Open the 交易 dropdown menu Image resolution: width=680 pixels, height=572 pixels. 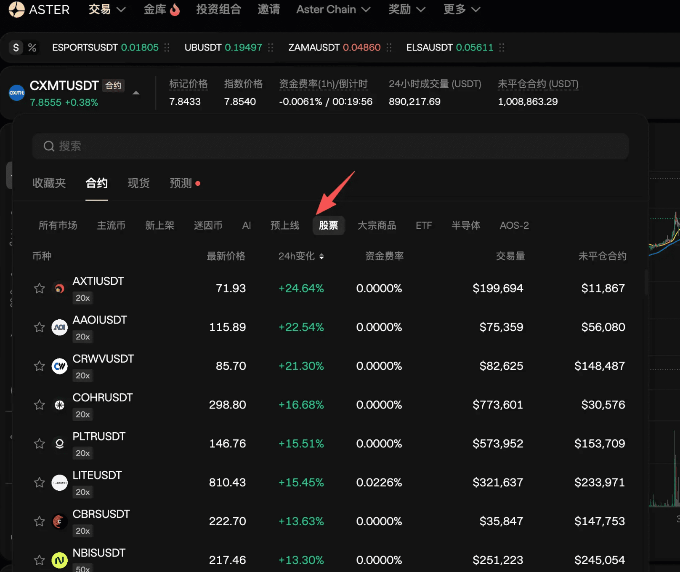tap(107, 9)
